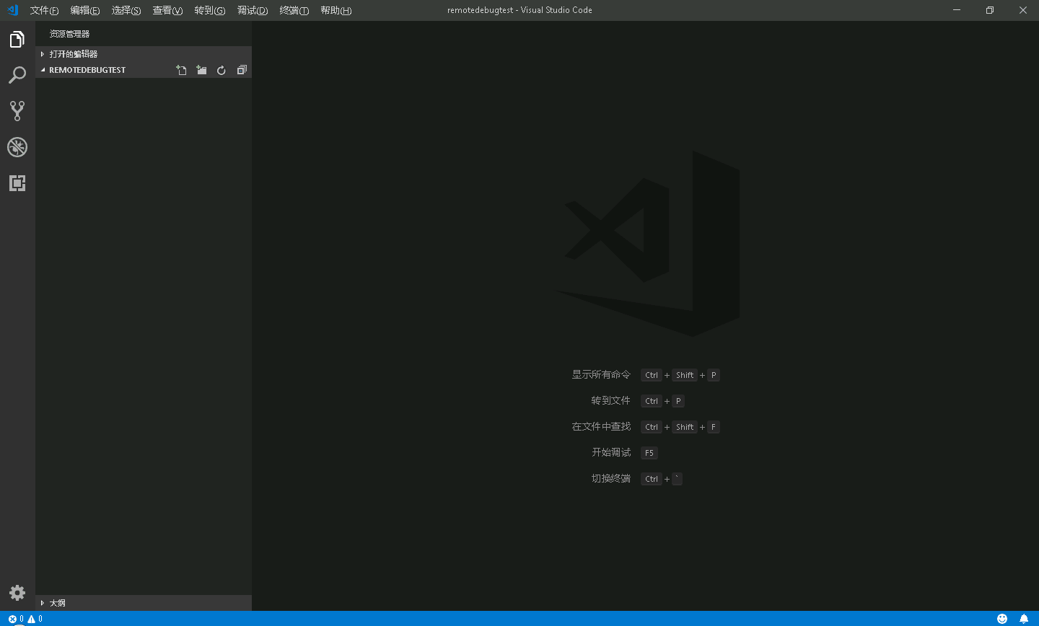Open notifications bell in status bar
1039x626 pixels.
click(x=1024, y=619)
